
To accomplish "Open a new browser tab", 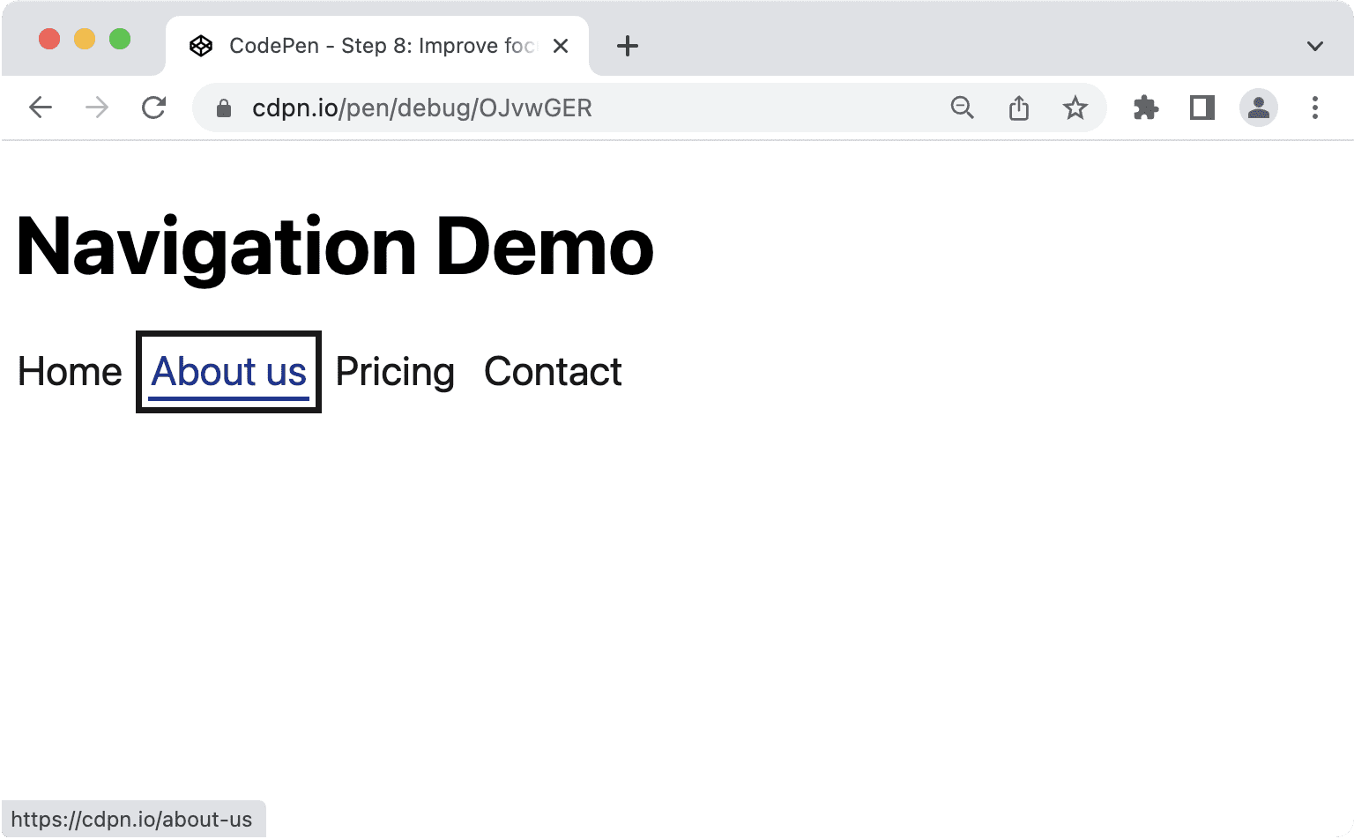I will point(628,46).
